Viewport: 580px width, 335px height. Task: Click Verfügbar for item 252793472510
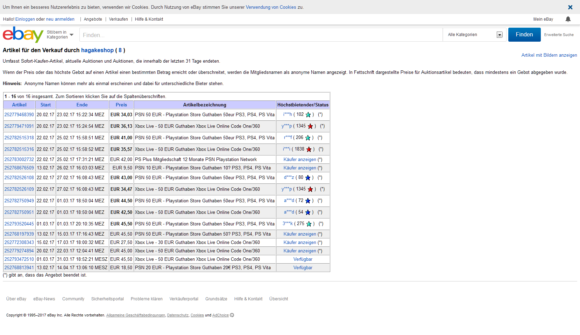coord(303,259)
